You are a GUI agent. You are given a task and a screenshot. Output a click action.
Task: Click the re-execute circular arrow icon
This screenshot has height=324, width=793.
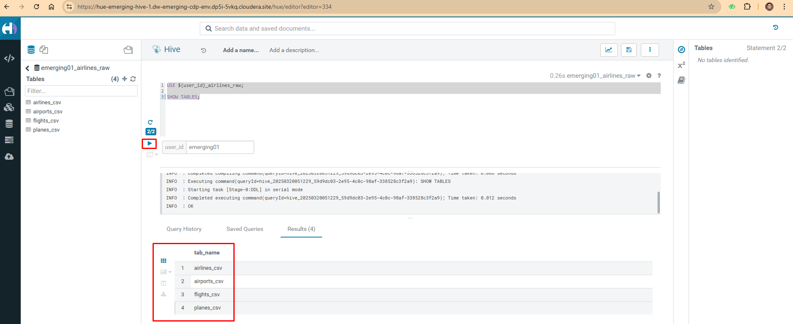(x=150, y=122)
